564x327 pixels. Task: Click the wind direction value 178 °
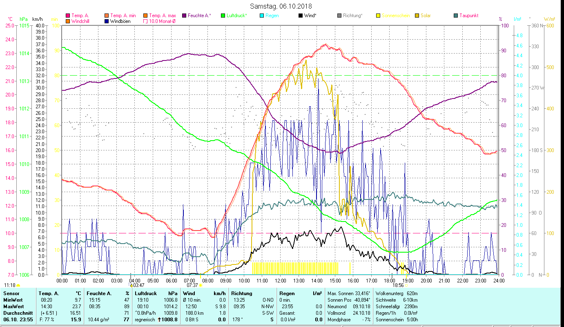coord(238,320)
